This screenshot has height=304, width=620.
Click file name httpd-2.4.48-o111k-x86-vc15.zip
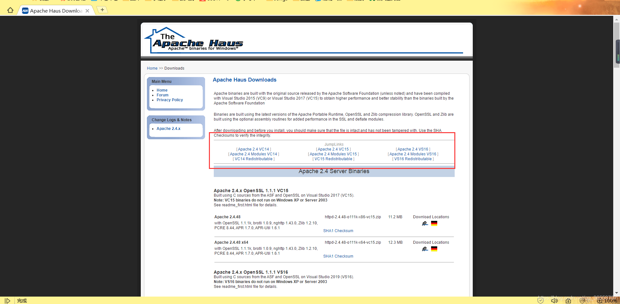[x=353, y=217]
